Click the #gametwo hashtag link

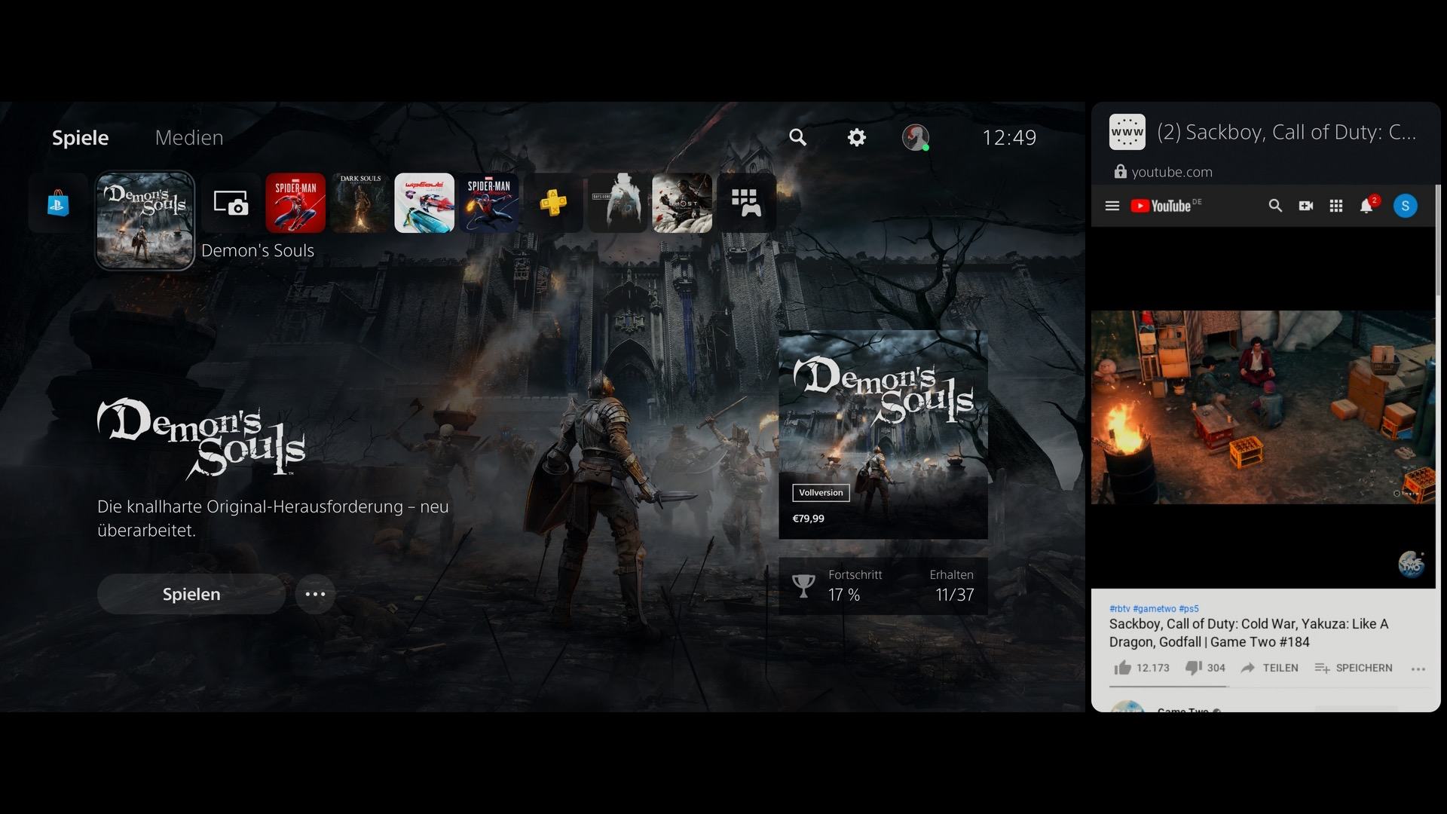pyautogui.click(x=1155, y=609)
